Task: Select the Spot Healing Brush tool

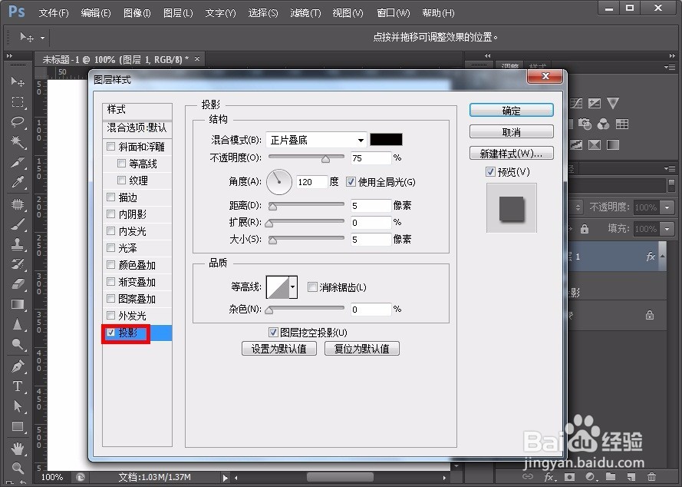Action: click(18, 204)
